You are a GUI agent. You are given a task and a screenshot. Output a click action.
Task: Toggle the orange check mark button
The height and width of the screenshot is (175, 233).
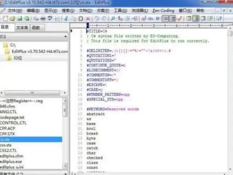tap(180, 19)
